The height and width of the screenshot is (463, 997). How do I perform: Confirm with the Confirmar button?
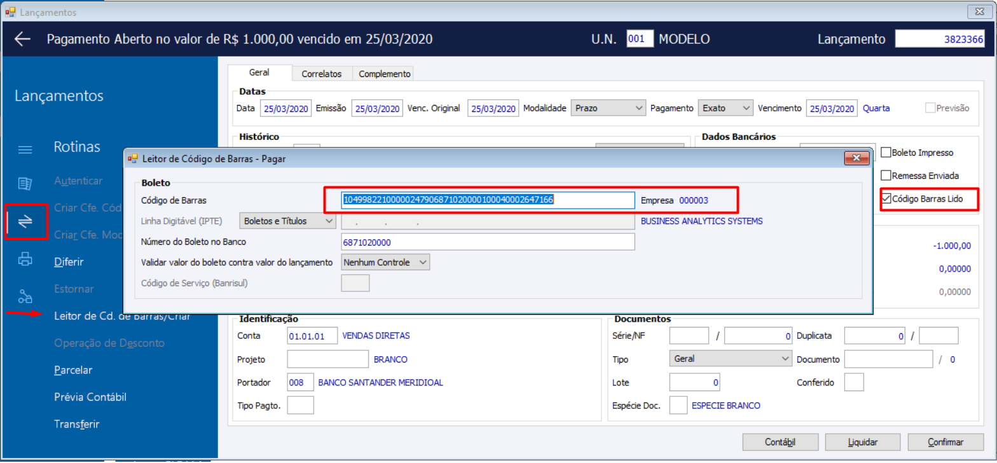click(945, 442)
